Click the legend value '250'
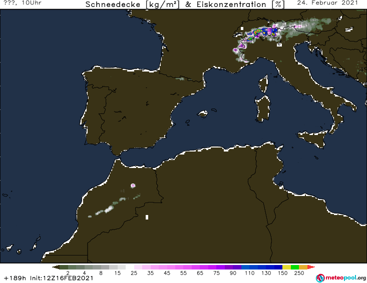The height and width of the screenshot is (283, 367). tap(299, 273)
